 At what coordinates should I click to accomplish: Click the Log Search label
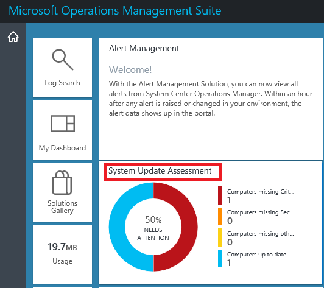(62, 83)
